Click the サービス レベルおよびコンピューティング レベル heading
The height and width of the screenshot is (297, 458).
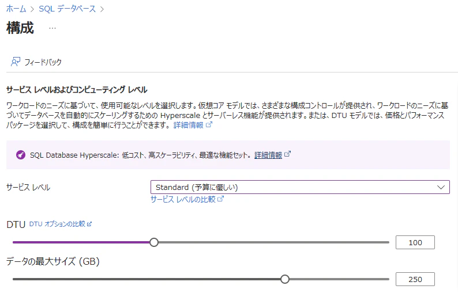[x=77, y=90]
